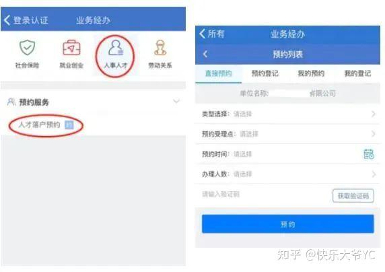Viewport: 385px width, 272px height.
Task: Open the calendar icon for 预约时间
Action: pos(369,154)
